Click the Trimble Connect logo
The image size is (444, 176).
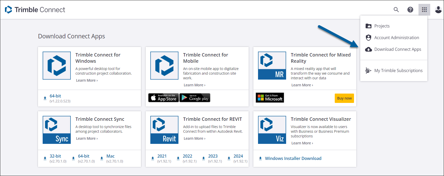pyautogui.click(x=35, y=10)
